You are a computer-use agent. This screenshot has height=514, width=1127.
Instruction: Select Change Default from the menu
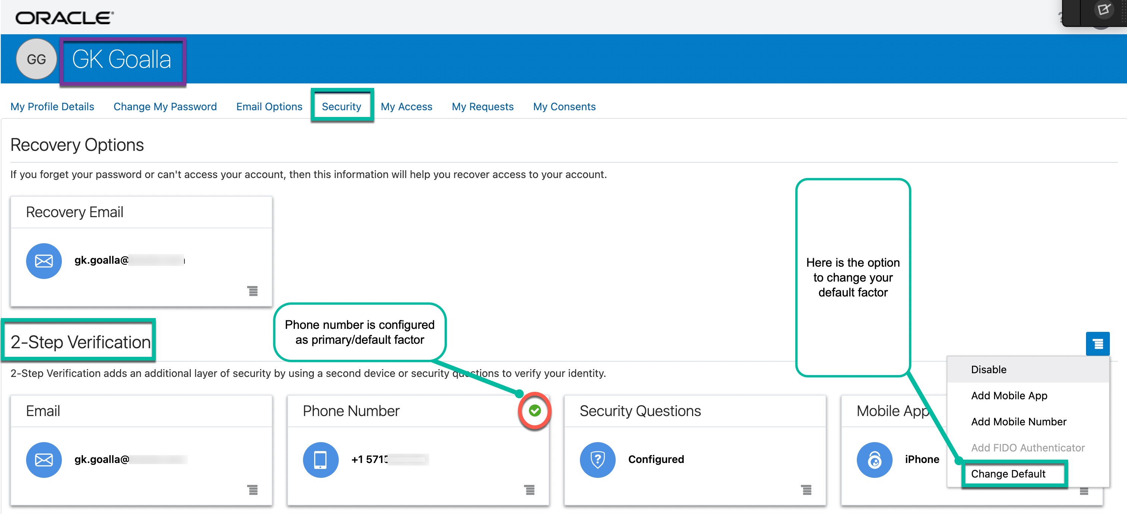1008,474
